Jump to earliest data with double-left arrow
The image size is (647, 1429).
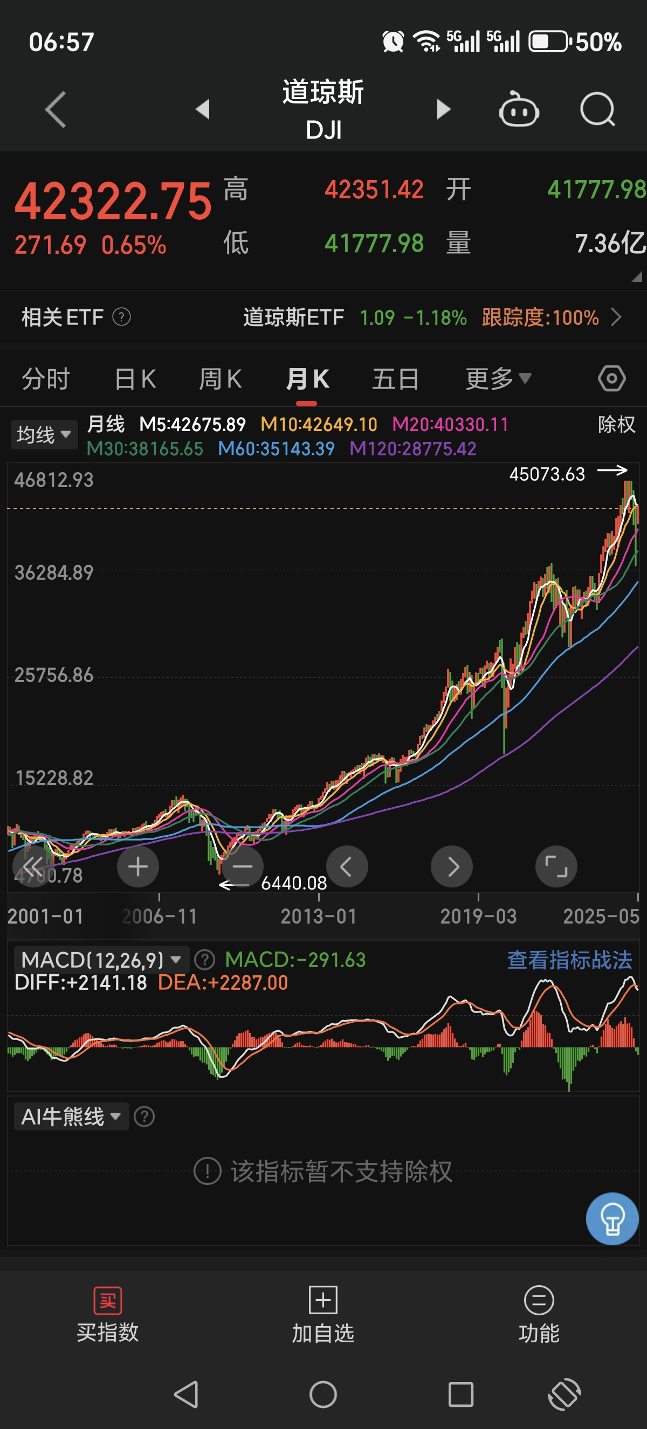pos(33,866)
